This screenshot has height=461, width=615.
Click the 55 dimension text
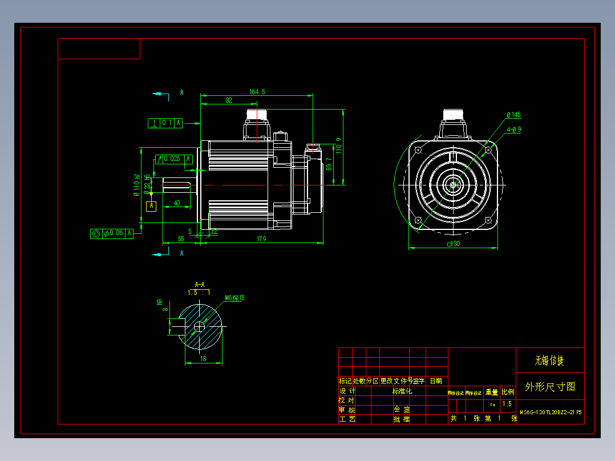pyautogui.click(x=181, y=239)
